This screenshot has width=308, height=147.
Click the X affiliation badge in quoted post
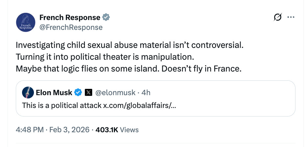coord(88,93)
